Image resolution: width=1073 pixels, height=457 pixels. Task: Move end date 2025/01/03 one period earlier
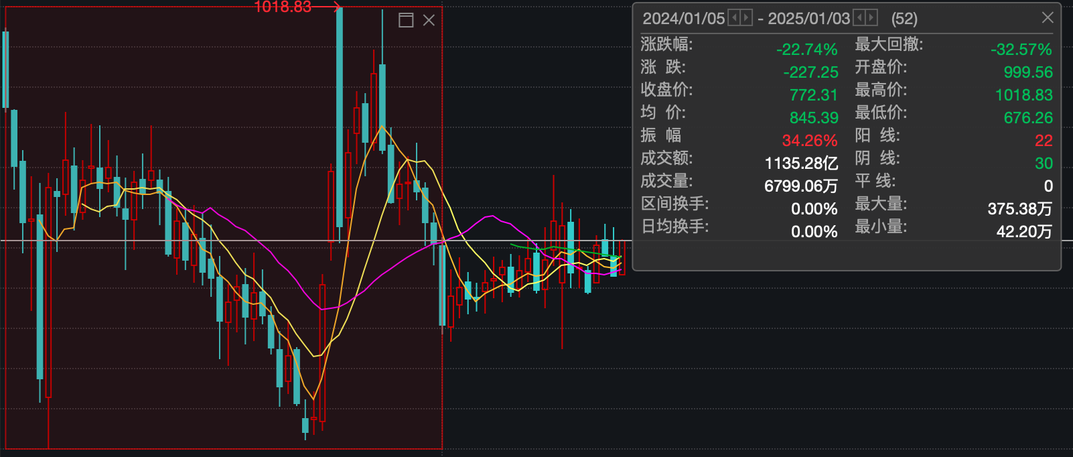click(859, 17)
